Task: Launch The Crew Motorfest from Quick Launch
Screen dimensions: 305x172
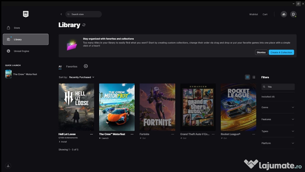Action: 21,74
